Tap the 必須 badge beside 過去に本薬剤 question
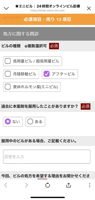The width and height of the screenshot is (95, 200). pos(85,106)
